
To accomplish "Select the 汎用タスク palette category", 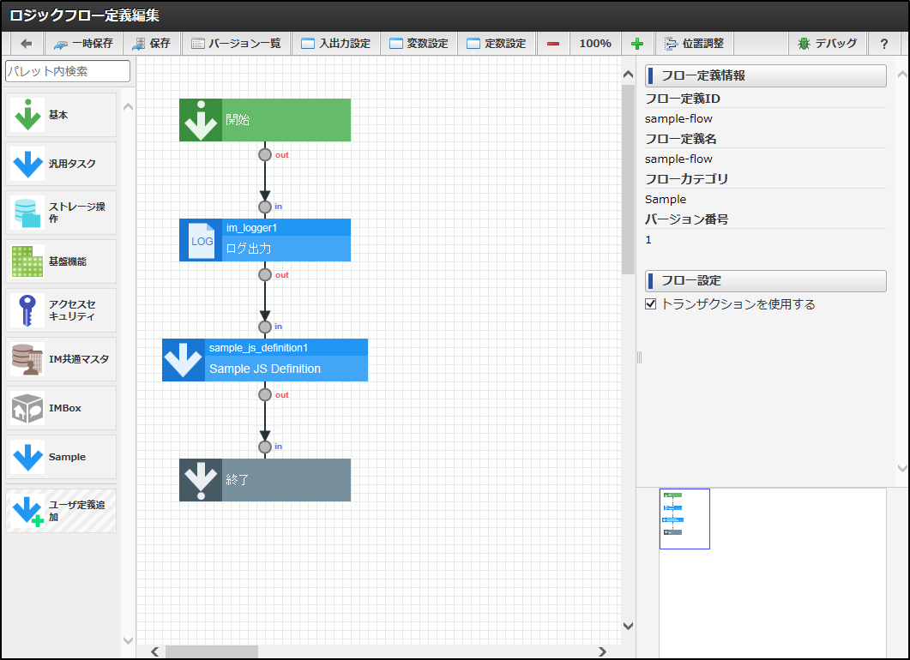I will tap(61, 164).
